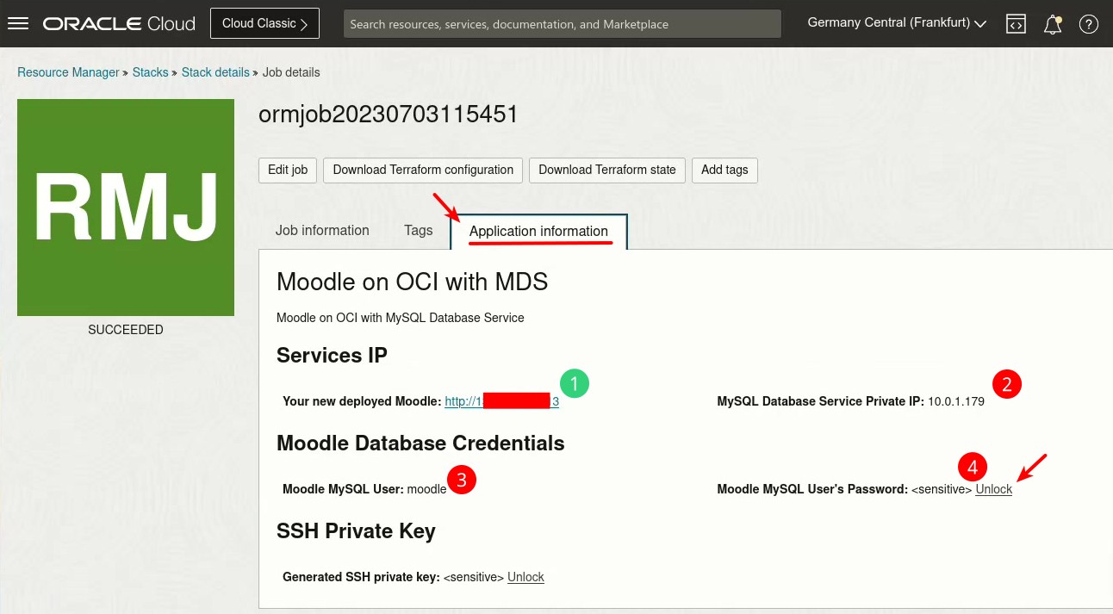Click the Edit job button
Image resolution: width=1113 pixels, height=614 pixels.
click(x=288, y=170)
